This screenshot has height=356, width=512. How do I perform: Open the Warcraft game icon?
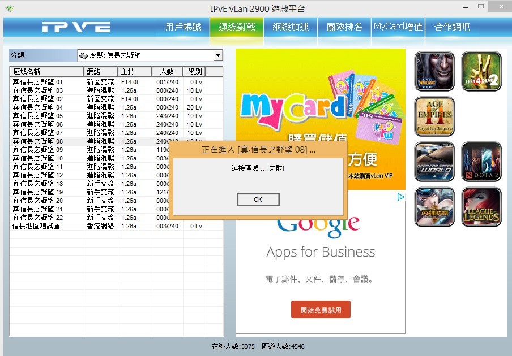pyautogui.click(x=434, y=71)
